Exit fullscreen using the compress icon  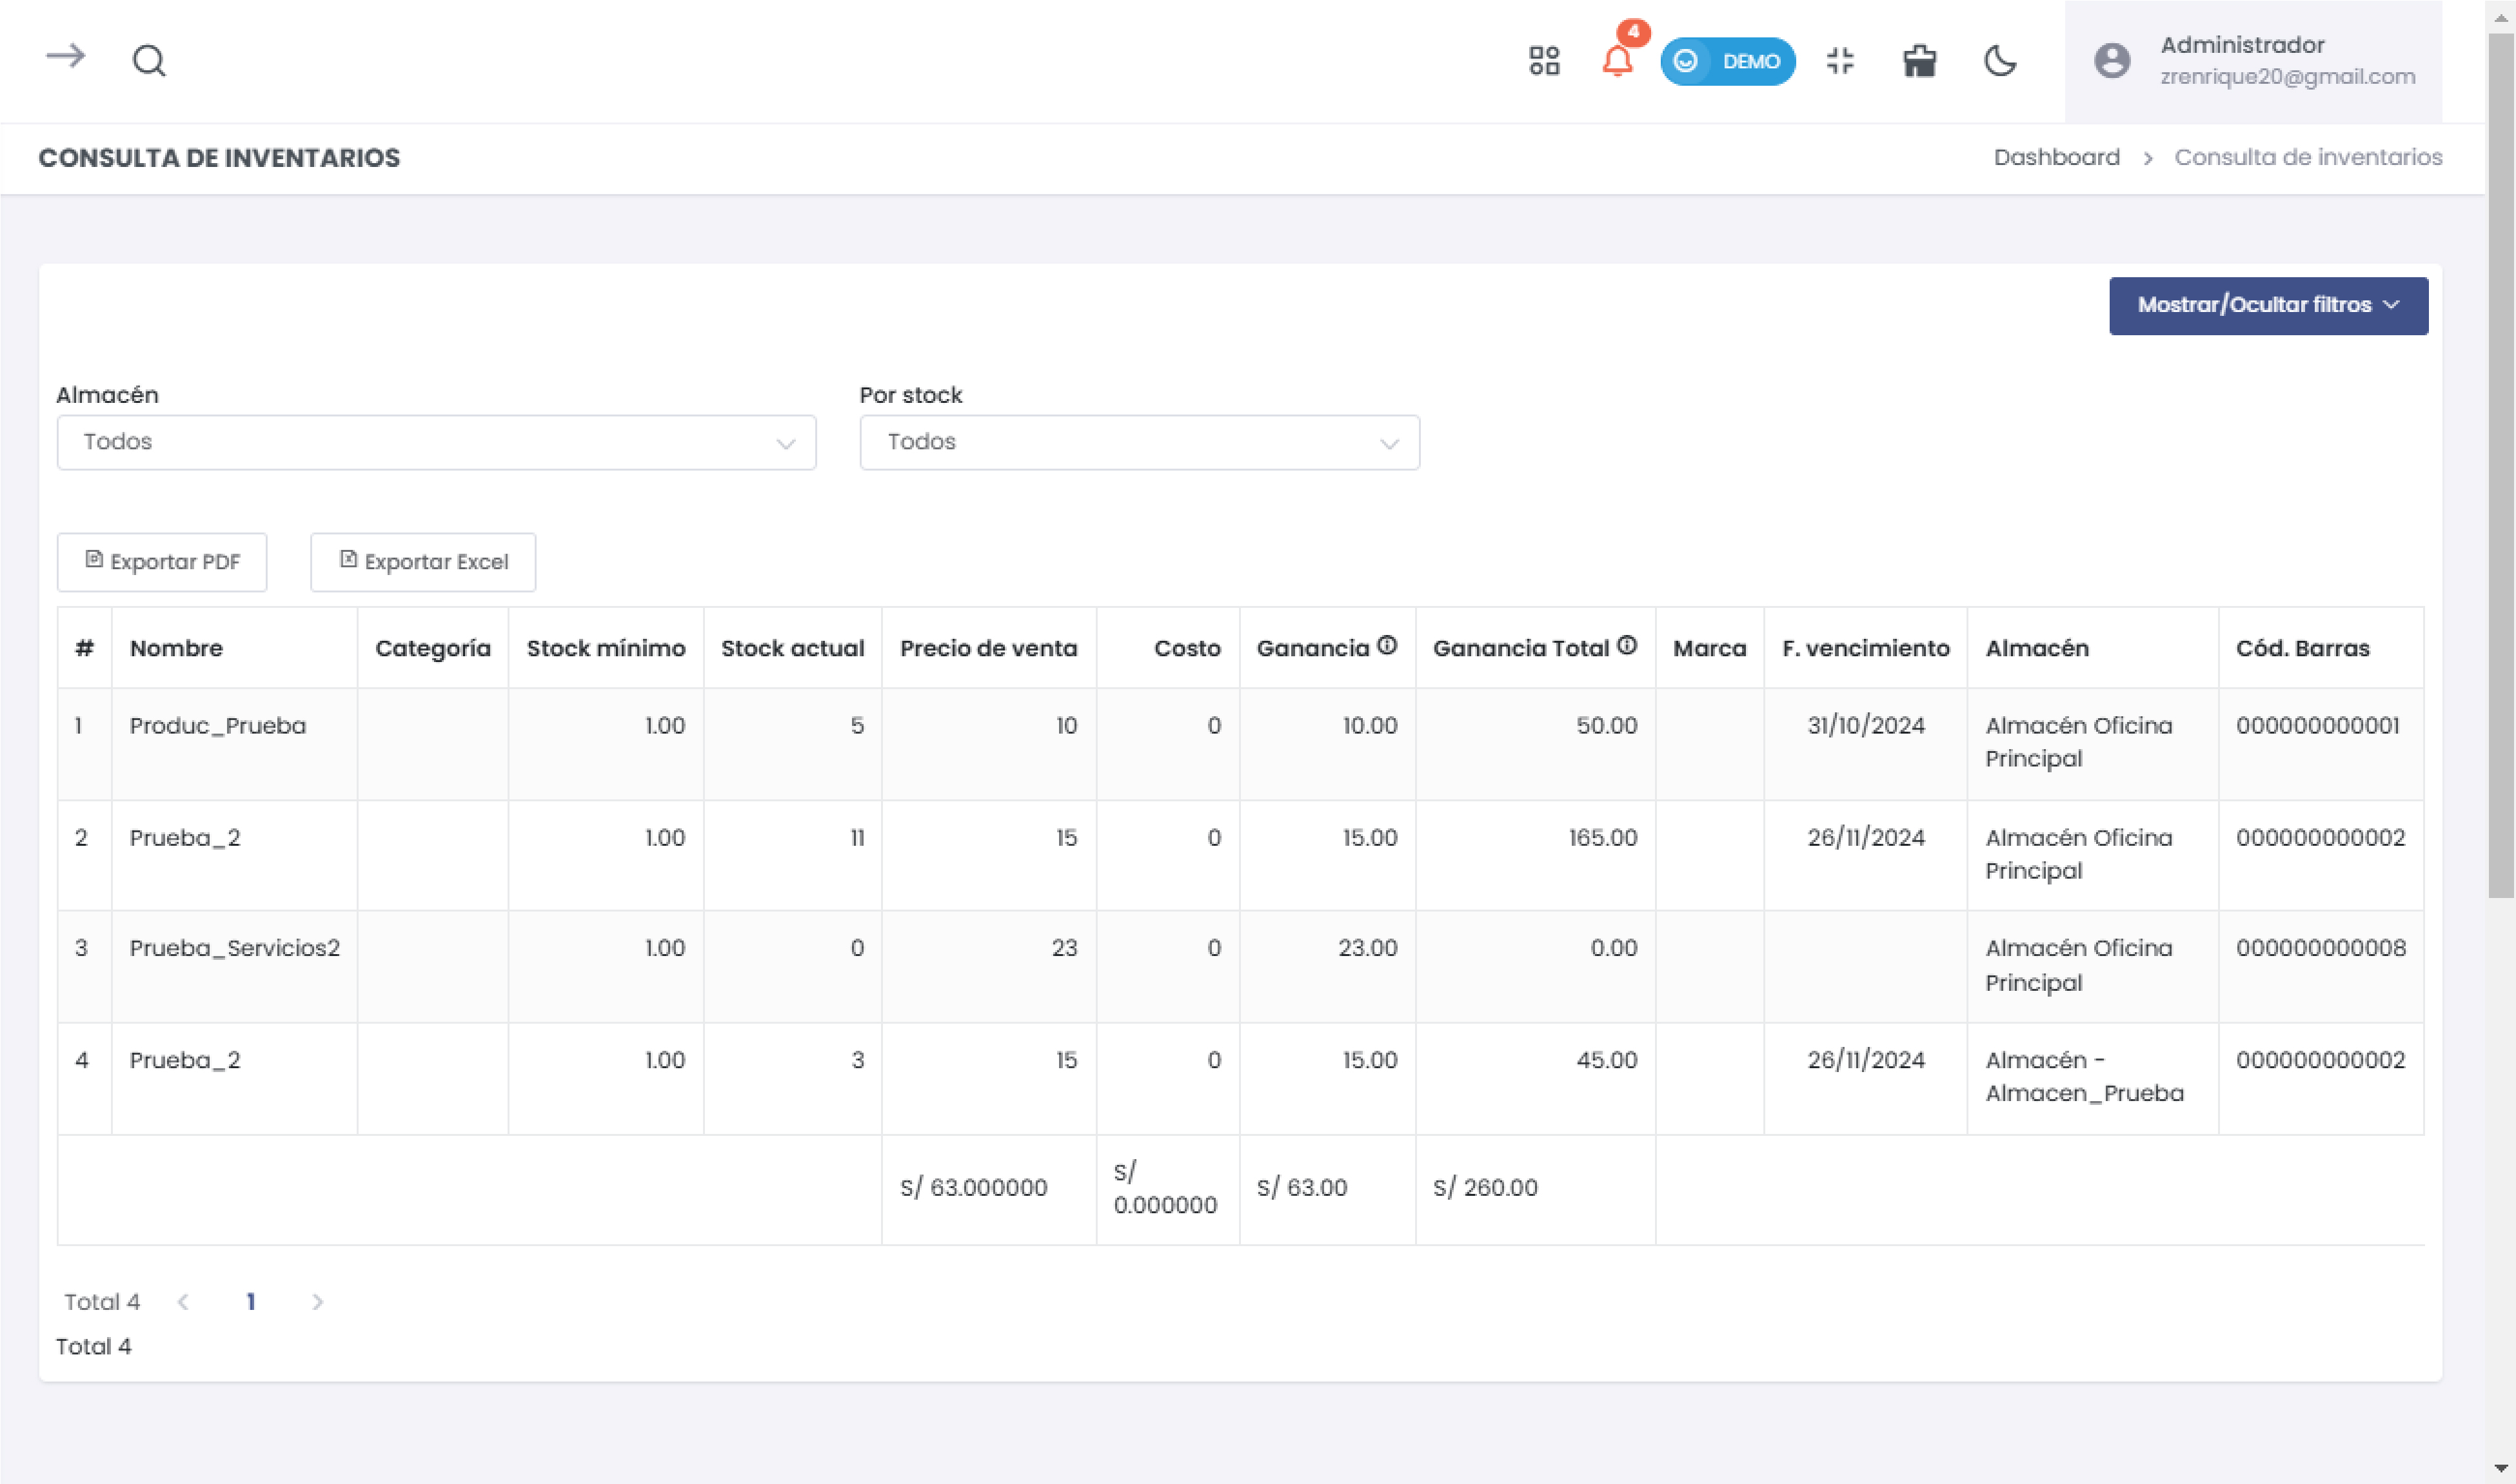[x=1839, y=61]
